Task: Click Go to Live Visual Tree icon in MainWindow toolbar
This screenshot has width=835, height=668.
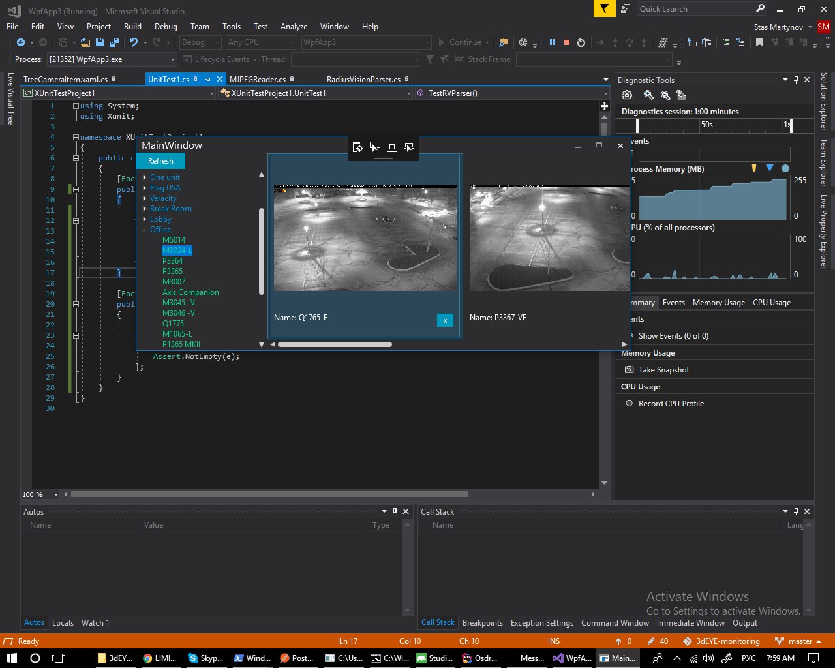Action: [358, 147]
